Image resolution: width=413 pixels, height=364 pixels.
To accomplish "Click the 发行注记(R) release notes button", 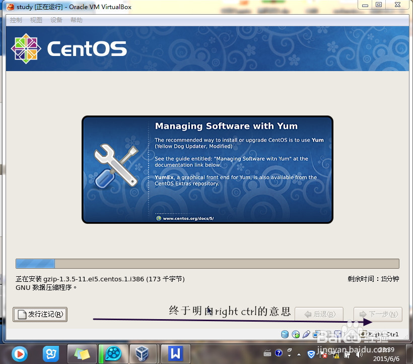I will point(40,314).
